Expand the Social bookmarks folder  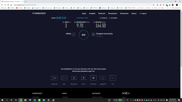161,8
